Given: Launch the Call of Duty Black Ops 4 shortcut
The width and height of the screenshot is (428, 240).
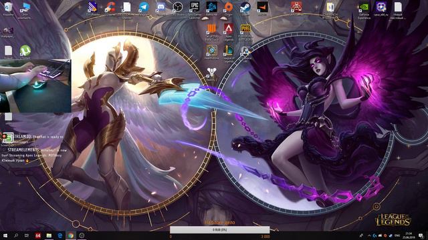Looking at the screenshot, I should pyautogui.click(x=211, y=31).
